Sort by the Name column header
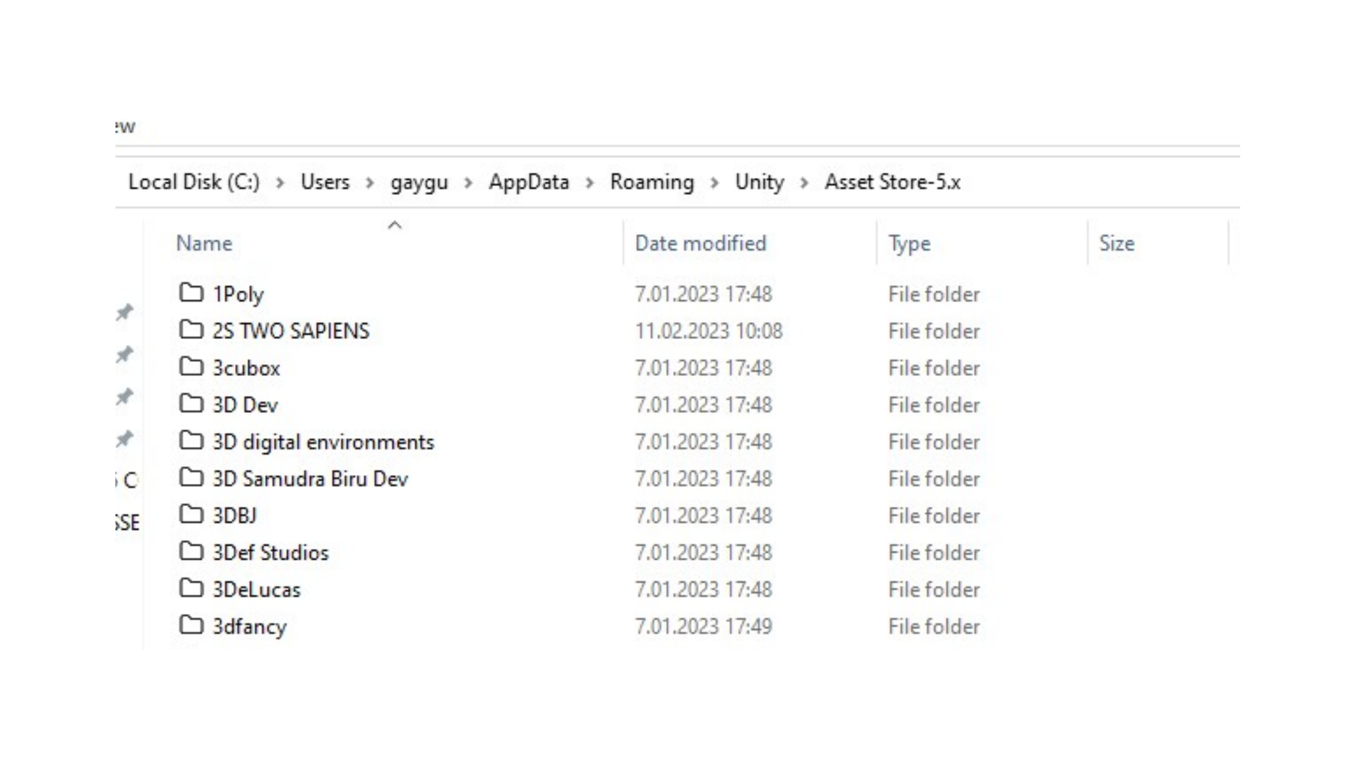 204,243
